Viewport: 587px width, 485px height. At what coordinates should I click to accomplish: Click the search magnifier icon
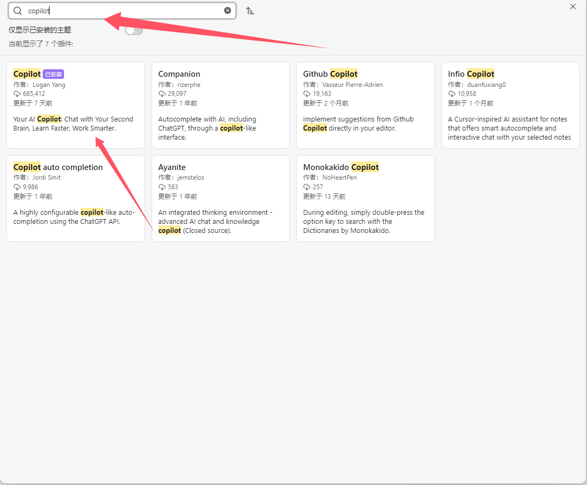(x=18, y=11)
